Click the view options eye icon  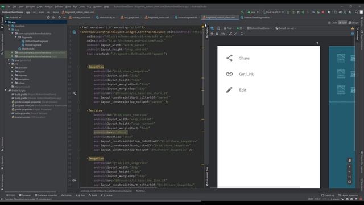212,34
